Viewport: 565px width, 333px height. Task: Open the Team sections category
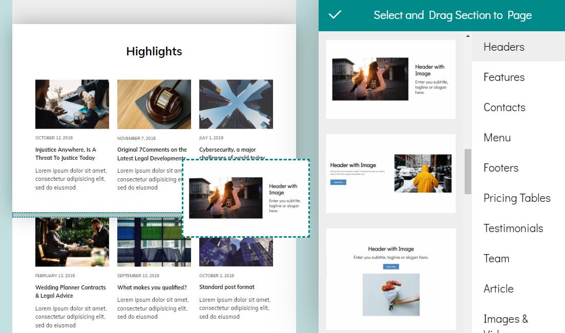(x=496, y=258)
